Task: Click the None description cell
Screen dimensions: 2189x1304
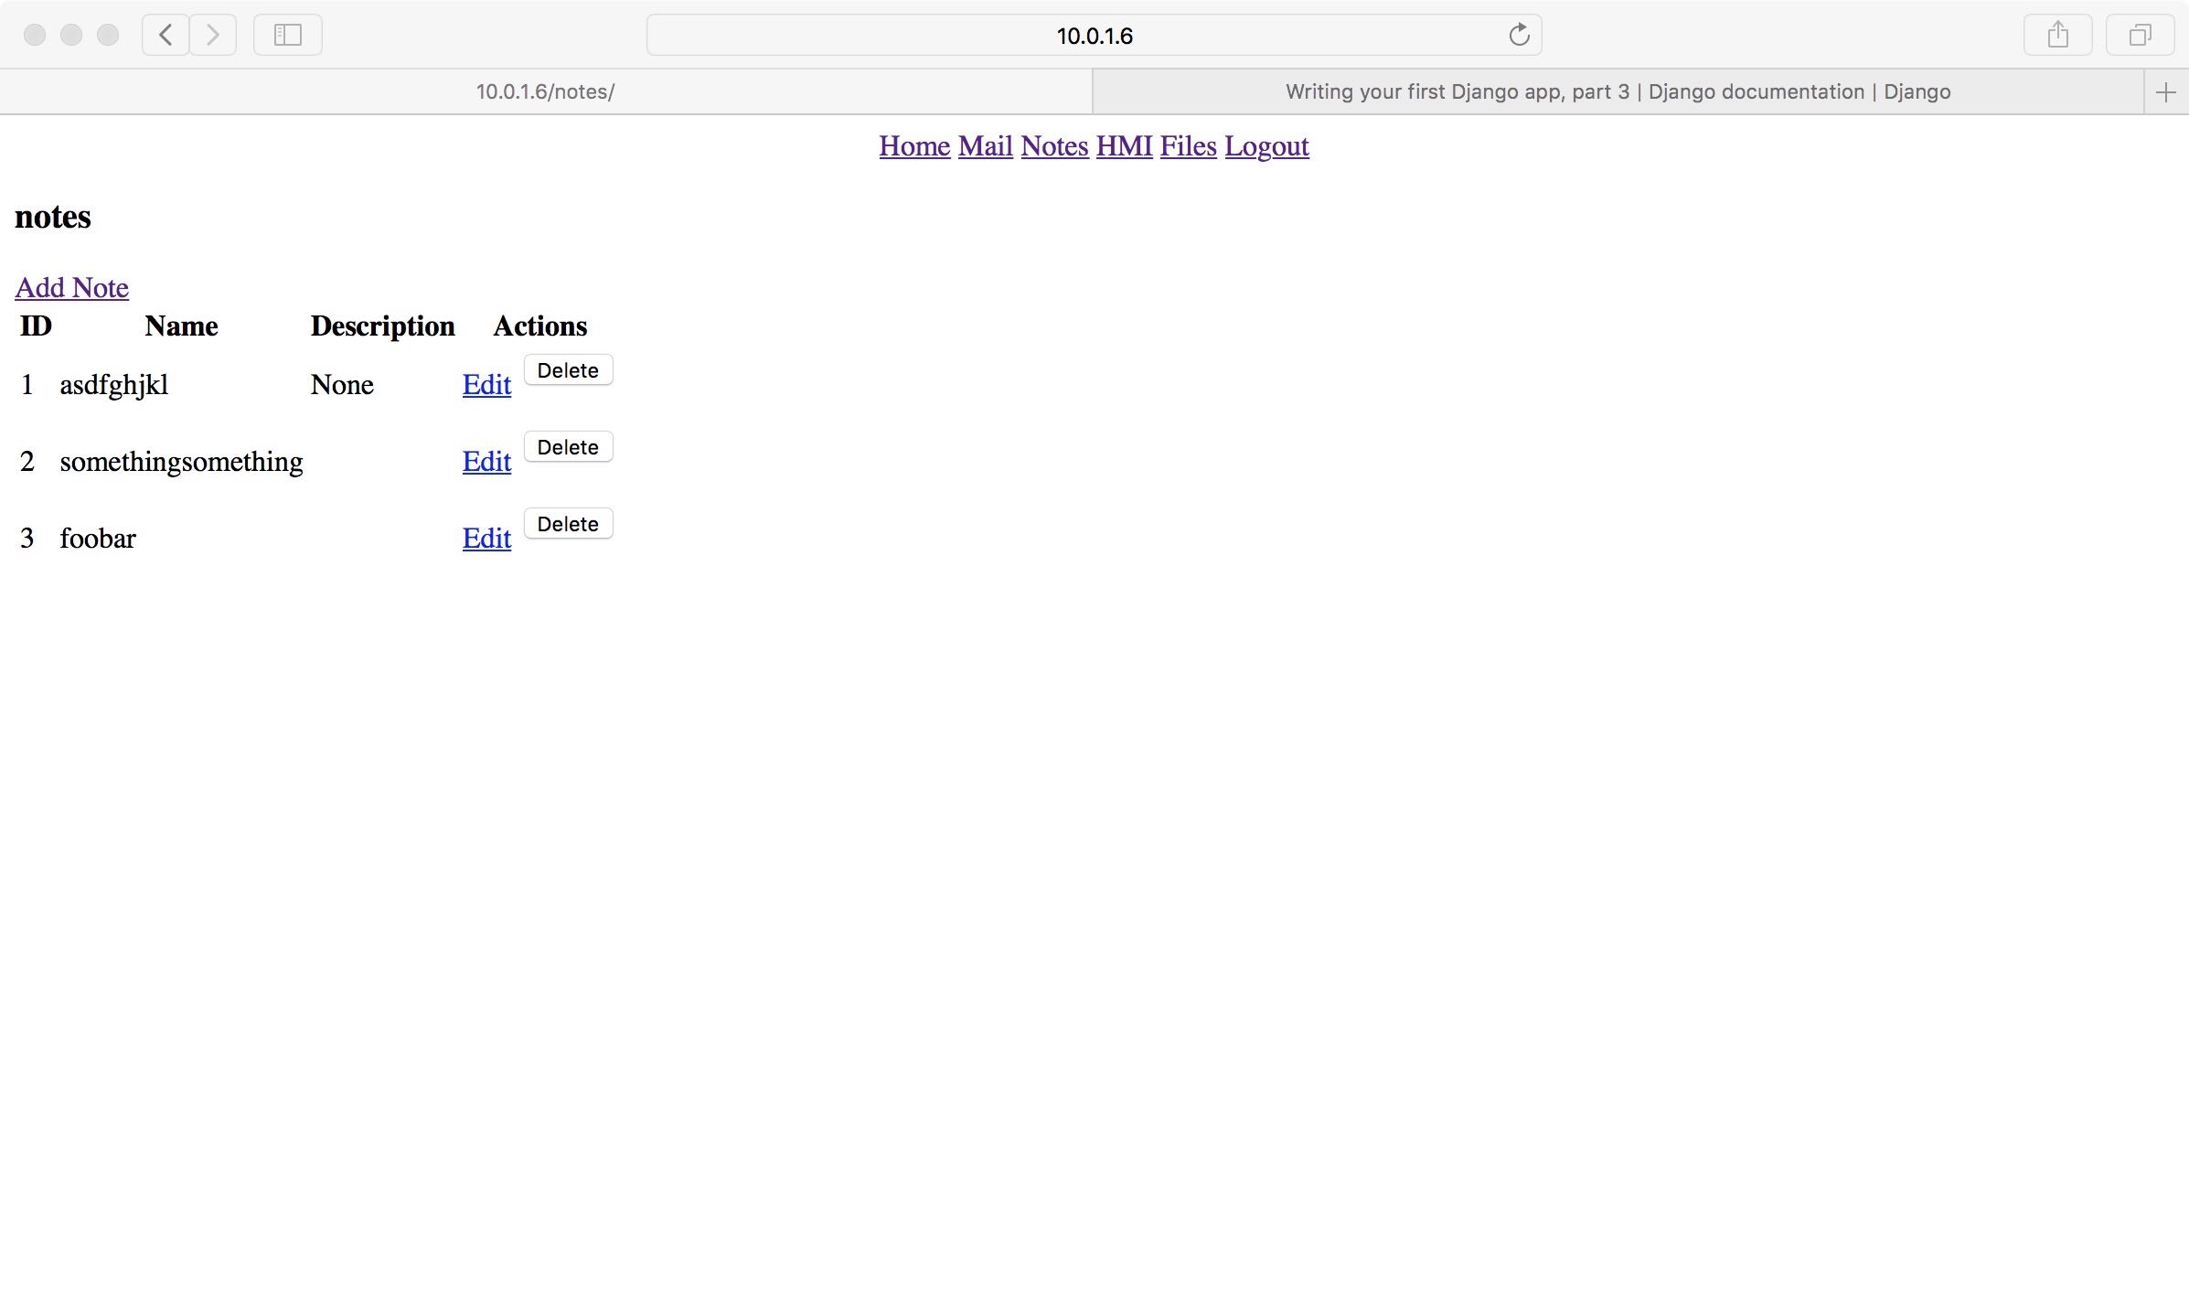Action: 342,385
